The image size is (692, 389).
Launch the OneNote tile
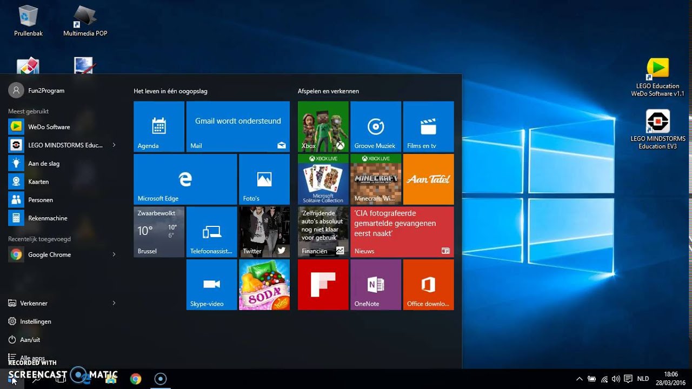[x=376, y=284]
